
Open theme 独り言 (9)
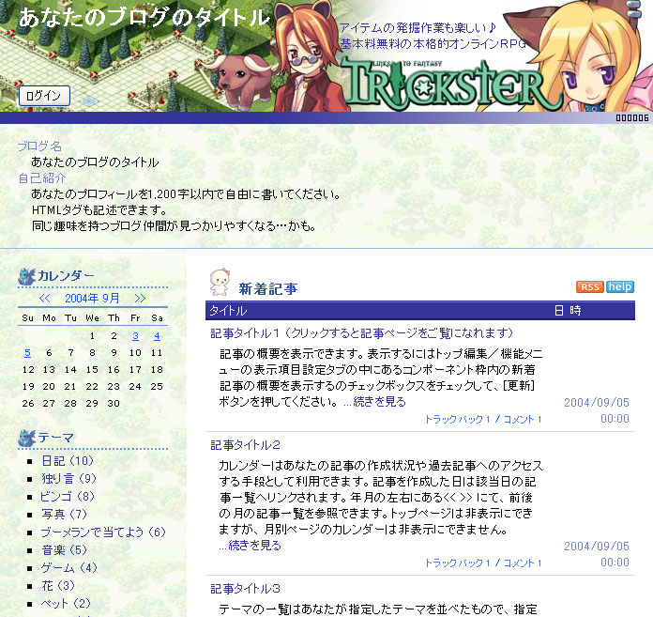coord(68,478)
